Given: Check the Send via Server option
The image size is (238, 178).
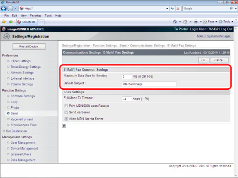Looking at the screenshot, I should 66,112.
